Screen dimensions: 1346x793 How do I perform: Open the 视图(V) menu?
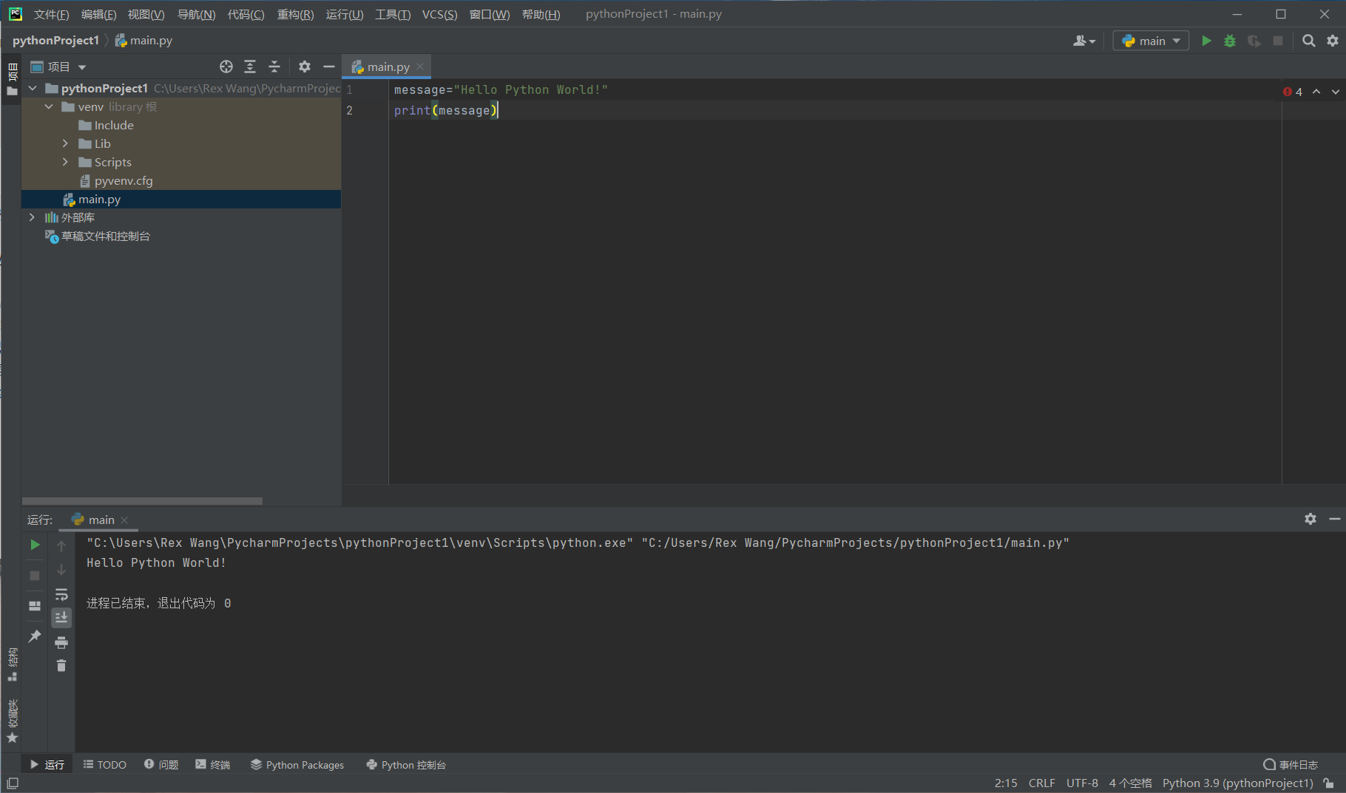[x=146, y=14]
